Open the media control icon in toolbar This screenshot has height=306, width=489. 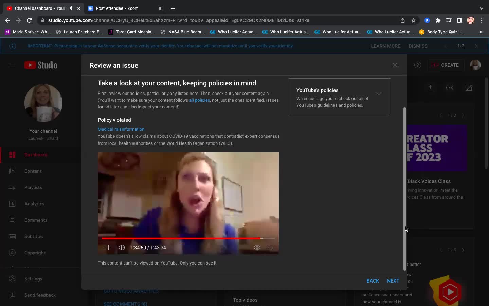pos(449,20)
